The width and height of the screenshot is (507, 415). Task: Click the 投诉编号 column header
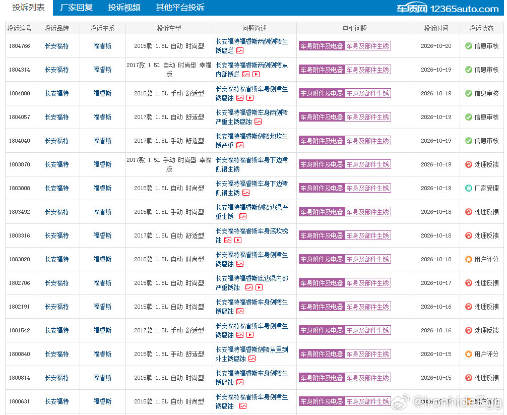pos(20,28)
